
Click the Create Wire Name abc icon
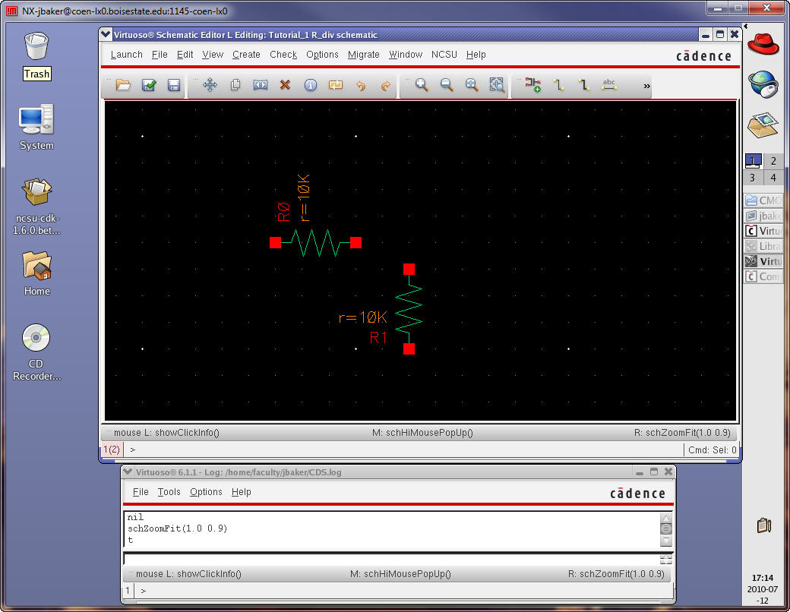(608, 86)
